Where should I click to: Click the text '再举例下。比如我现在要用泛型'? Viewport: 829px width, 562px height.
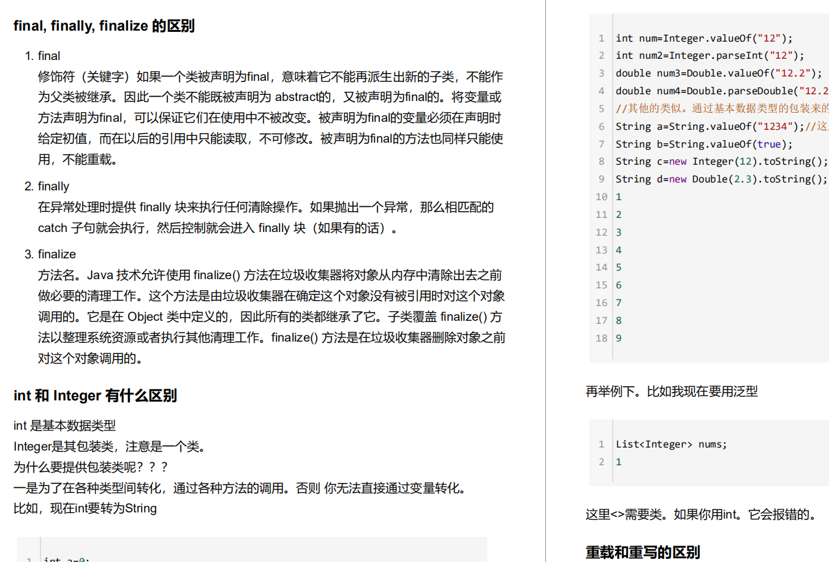tap(672, 391)
